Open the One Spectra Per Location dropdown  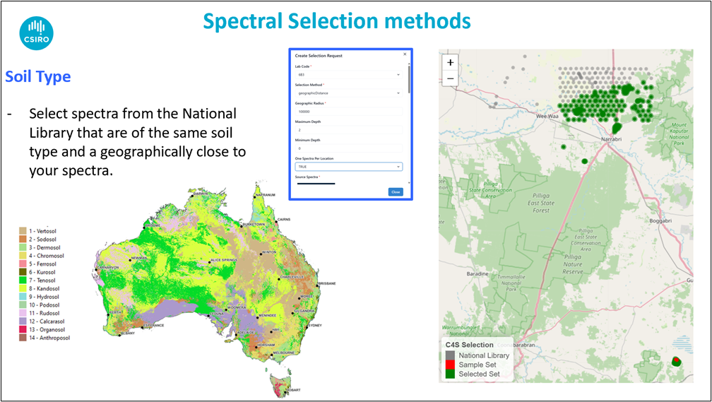coord(348,167)
